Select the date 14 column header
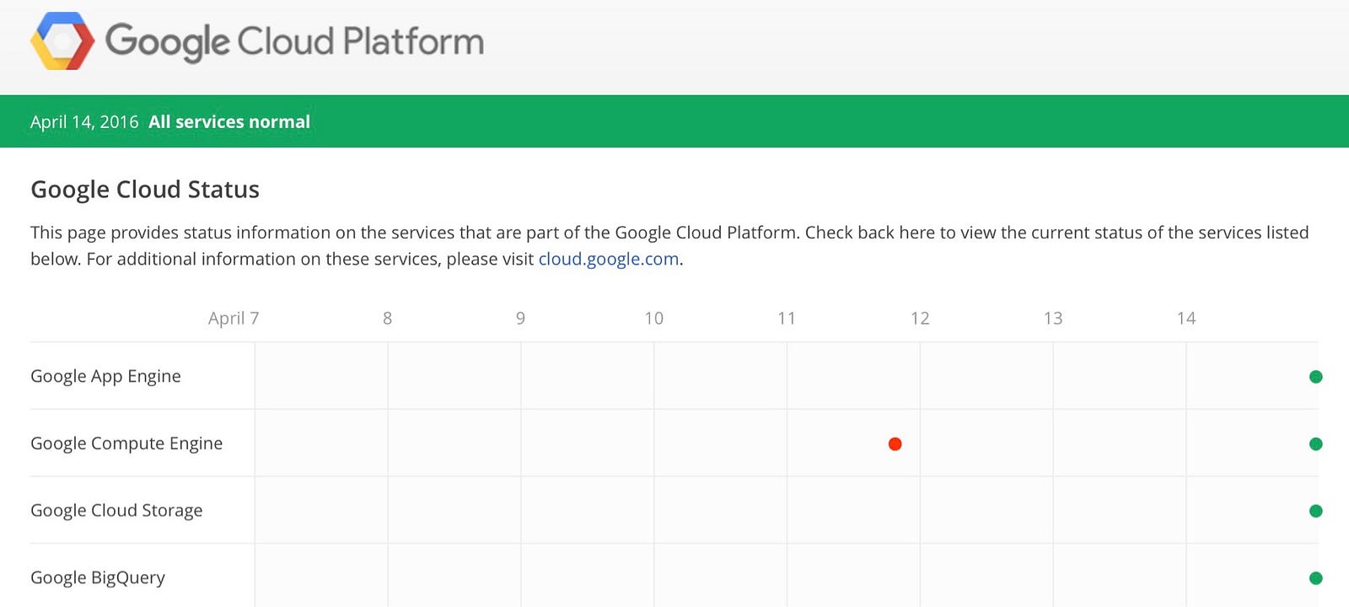The height and width of the screenshot is (607, 1349). tap(1186, 319)
